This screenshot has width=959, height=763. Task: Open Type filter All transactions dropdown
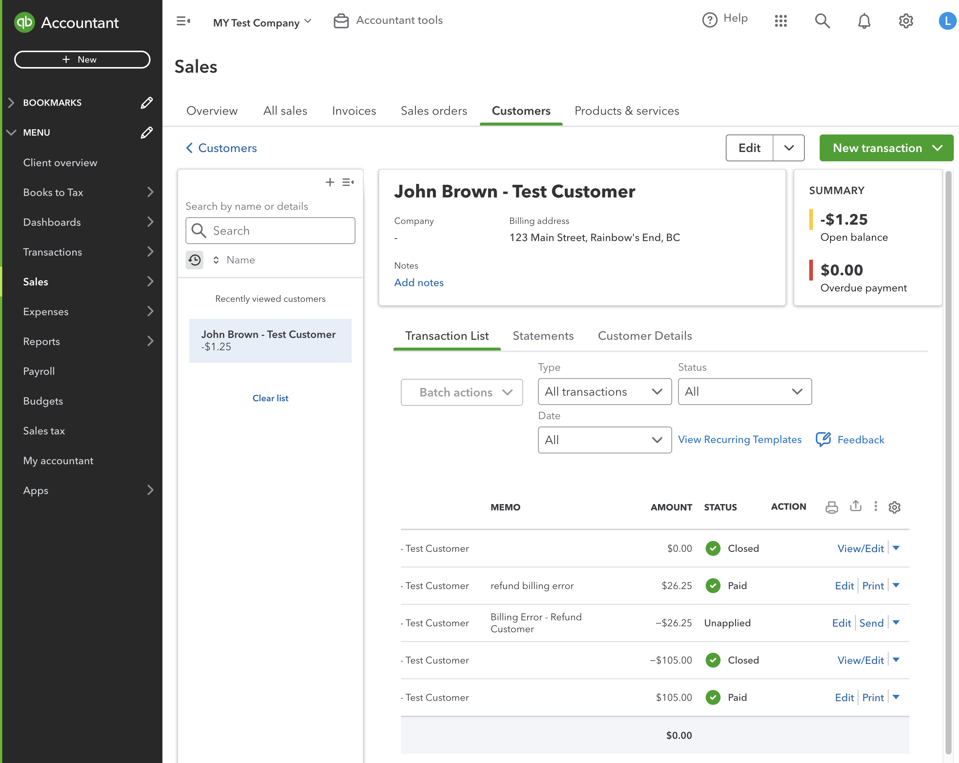pyautogui.click(x=604, y=392)
